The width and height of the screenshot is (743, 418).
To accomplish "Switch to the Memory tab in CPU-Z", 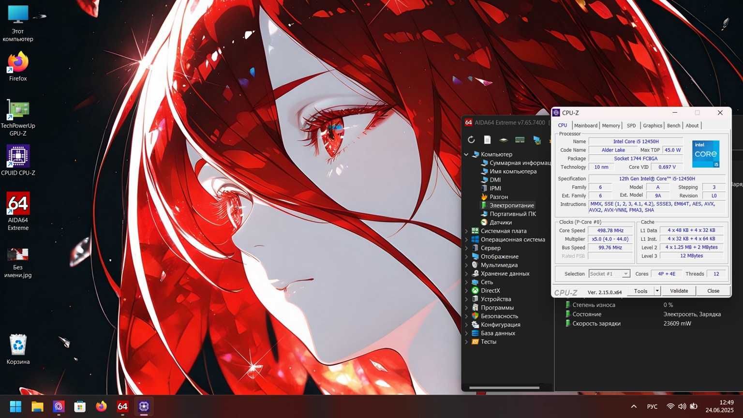I will tap(611, 125).
